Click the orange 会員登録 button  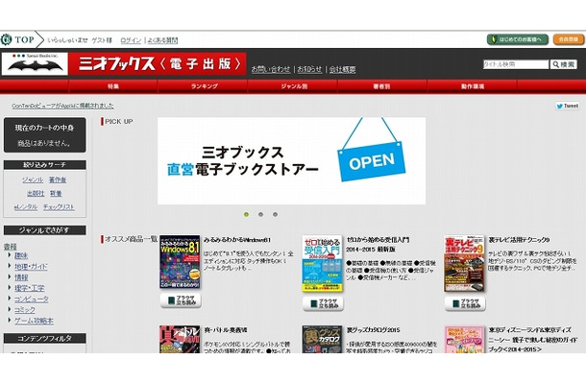pyautogui.click(x=569, y=39)
